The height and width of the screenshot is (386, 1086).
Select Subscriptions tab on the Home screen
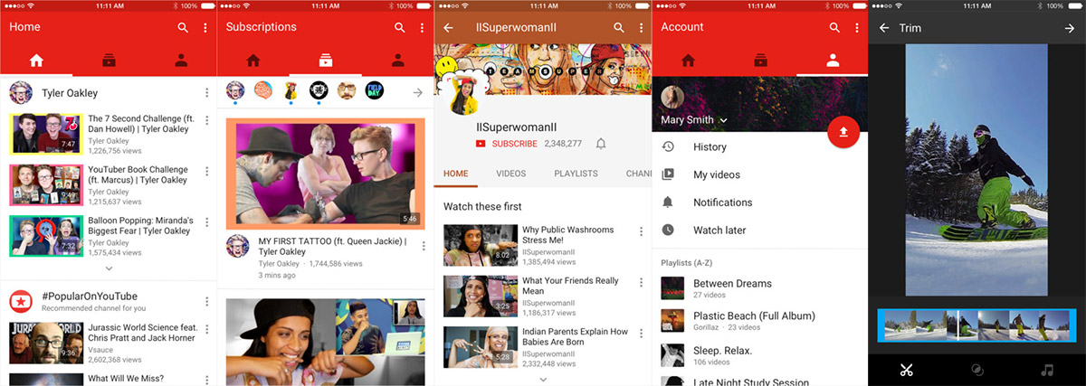109,61
